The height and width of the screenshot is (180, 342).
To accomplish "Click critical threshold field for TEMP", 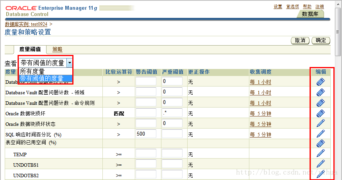I will (172, 153).
